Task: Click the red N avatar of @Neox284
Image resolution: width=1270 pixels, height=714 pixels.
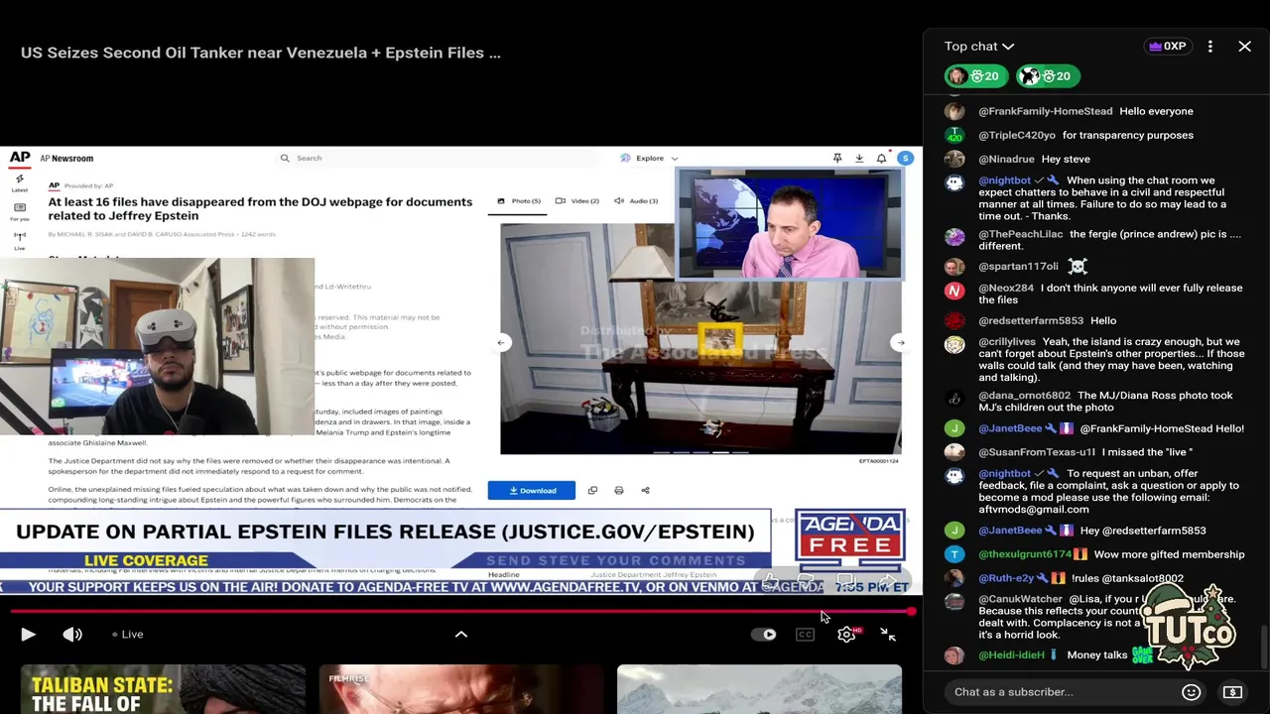Action: (x=954, y=291)
